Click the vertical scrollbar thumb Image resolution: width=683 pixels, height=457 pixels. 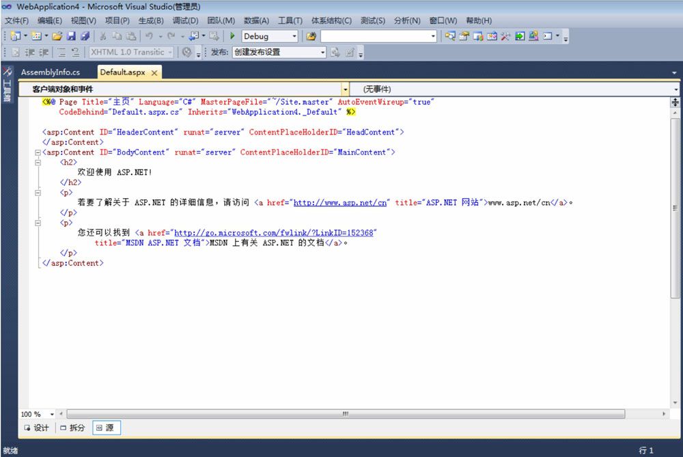pos(675,208)
